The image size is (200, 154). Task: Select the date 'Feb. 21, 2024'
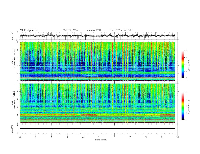coord(70,30)
